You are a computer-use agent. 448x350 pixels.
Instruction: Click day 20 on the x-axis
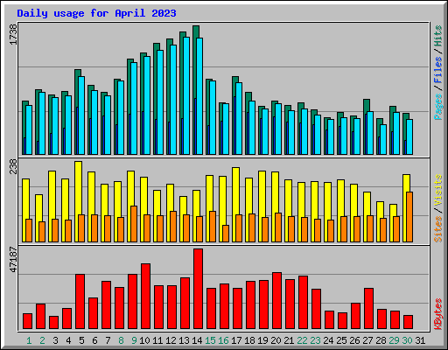[276, 340]
